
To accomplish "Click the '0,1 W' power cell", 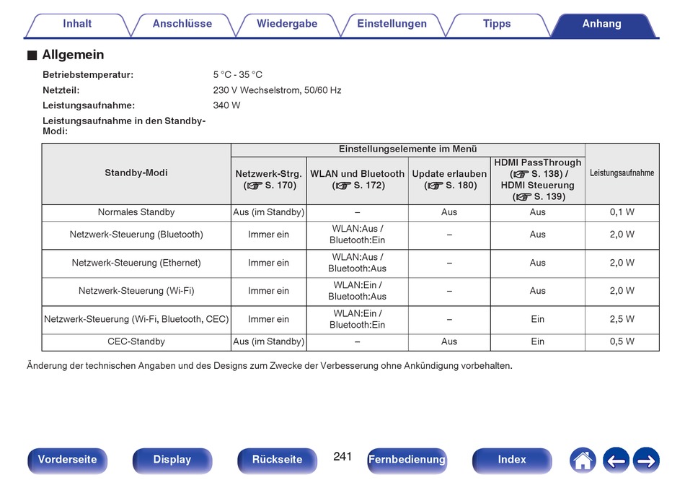I will [x=622, y=212].
